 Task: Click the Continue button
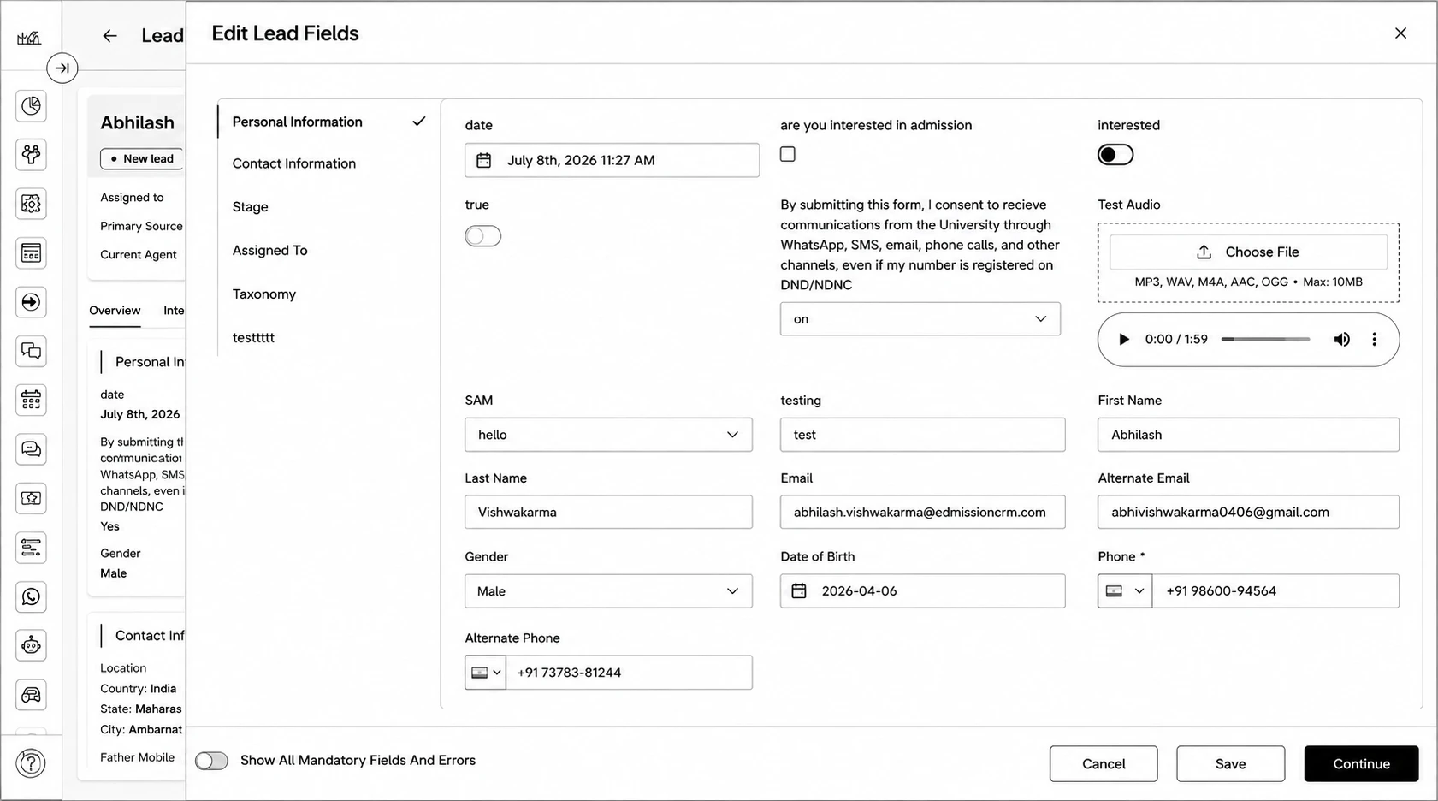click(1361, 764)
